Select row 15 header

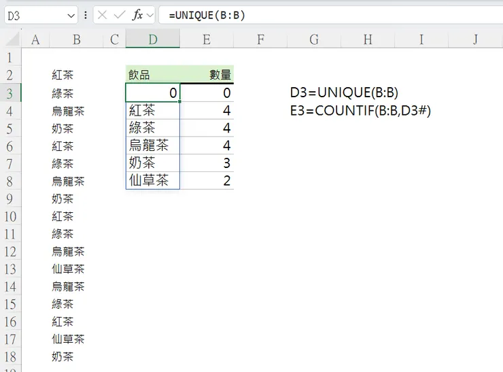(10, 304)
